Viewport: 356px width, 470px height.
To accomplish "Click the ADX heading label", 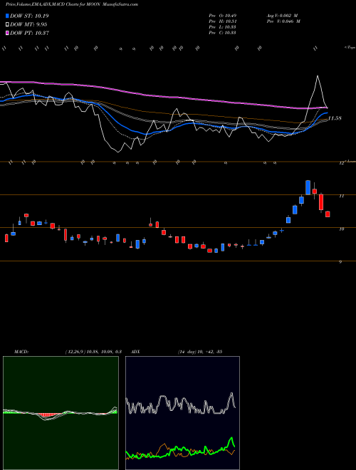I will point(135,352).
